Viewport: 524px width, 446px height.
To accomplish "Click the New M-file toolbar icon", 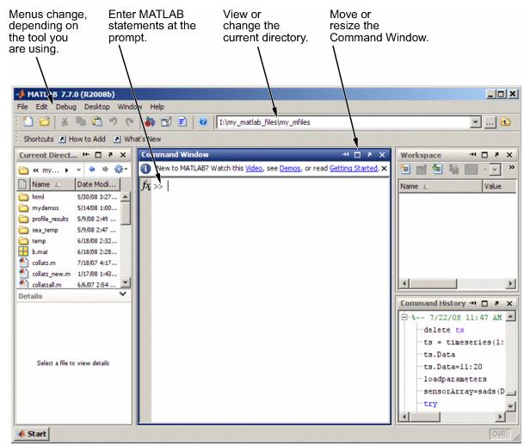I will coord(28,122).
